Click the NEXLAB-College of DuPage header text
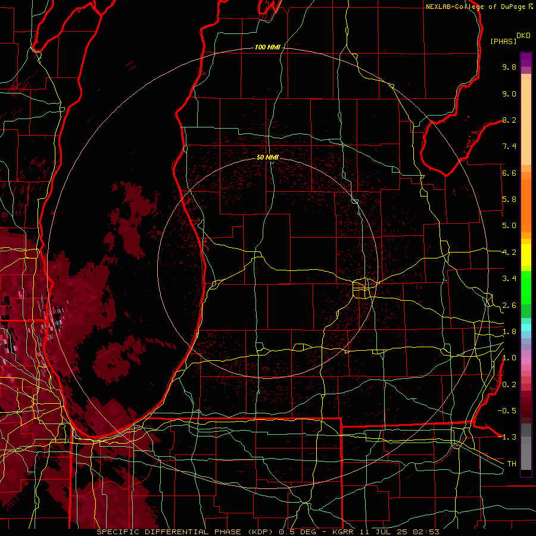 click(x=476, y=7)
